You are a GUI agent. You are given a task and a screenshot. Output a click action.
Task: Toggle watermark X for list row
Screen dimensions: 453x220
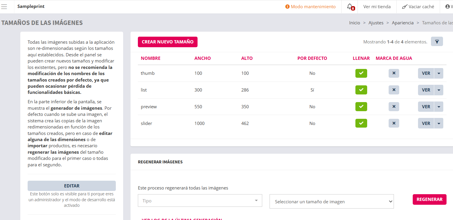click(394, 90)
